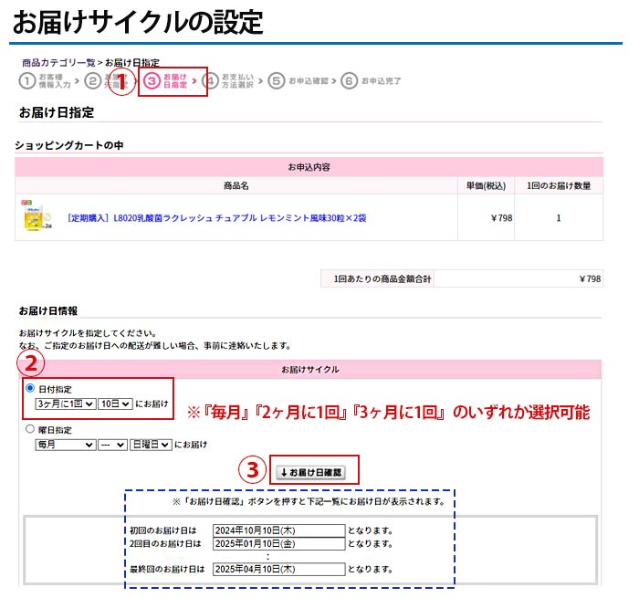Open the 商品カテゴリ一覧 breadcrumb link
This screenshot has width=639, height=598.
click(58, 62)
